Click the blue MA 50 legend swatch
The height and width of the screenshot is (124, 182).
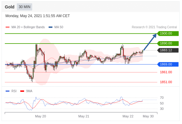[50, 27]
